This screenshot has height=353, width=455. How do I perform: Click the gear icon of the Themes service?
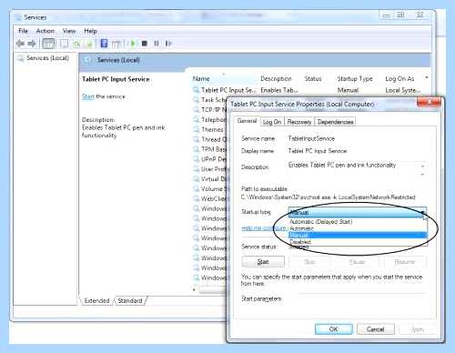pos(196,129)
